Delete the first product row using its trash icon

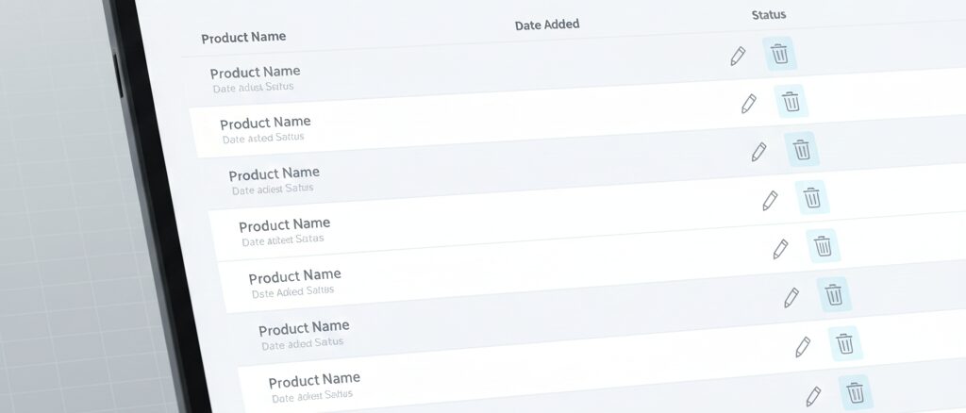779,54
